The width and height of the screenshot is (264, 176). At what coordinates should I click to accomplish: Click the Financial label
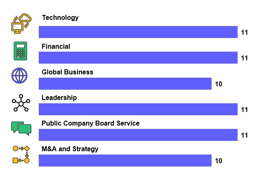tap(56, 47)
